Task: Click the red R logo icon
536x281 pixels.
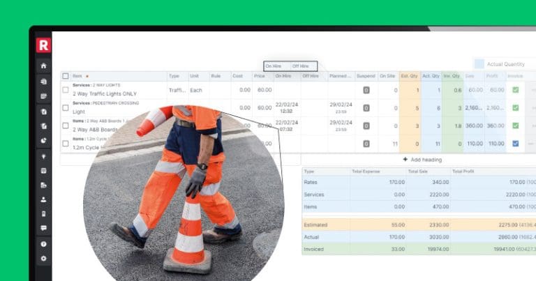Action: (44, 45)
